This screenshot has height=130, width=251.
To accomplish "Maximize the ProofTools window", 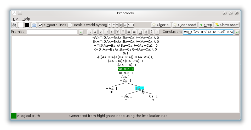I will pos(231,13).
